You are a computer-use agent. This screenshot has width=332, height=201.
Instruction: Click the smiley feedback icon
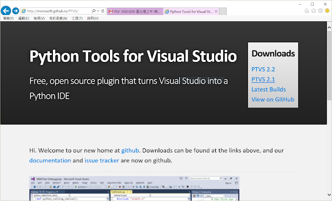coord(327,11)
